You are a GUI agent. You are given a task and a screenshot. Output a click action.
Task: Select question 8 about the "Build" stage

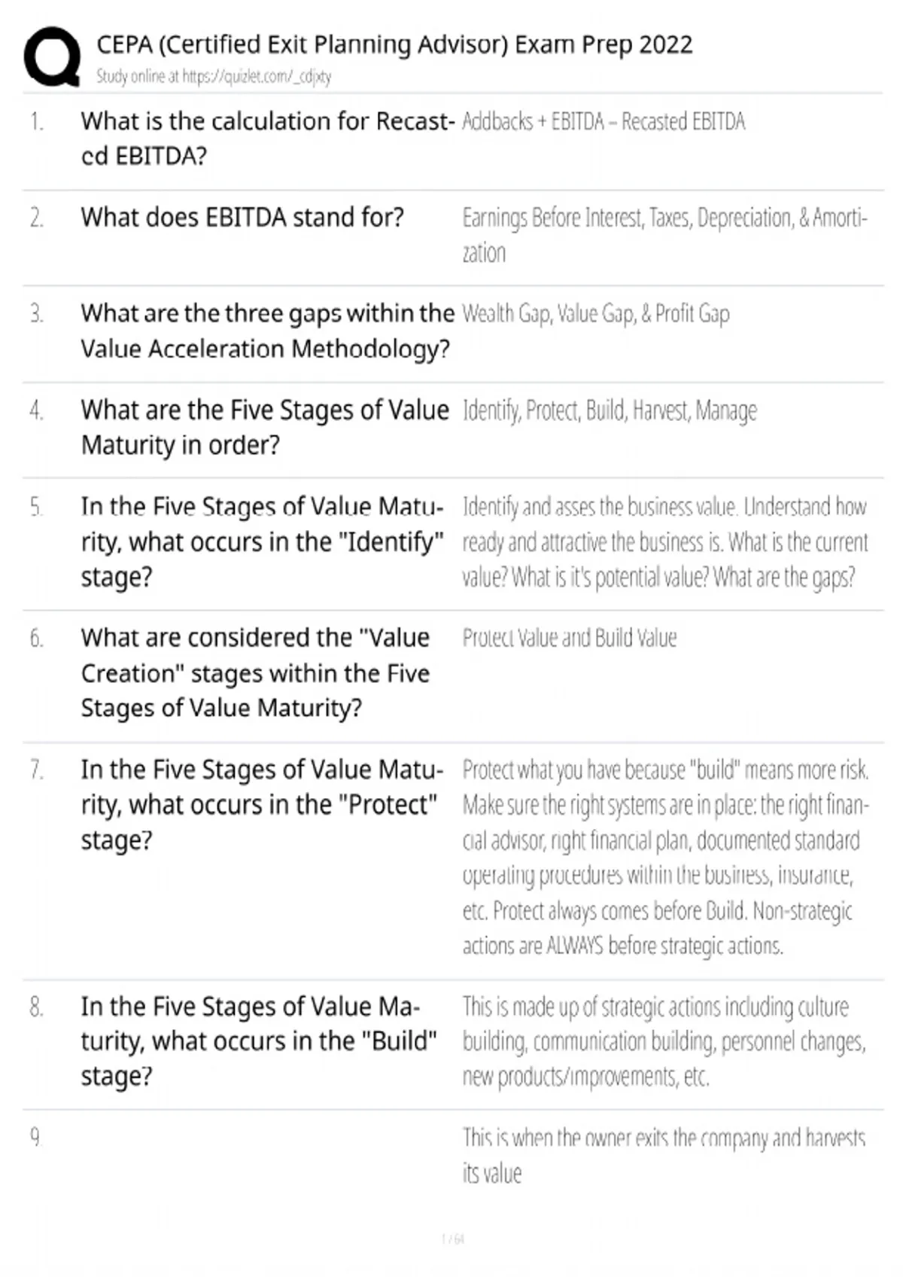pyautogui.click(x=260, y=1041)
